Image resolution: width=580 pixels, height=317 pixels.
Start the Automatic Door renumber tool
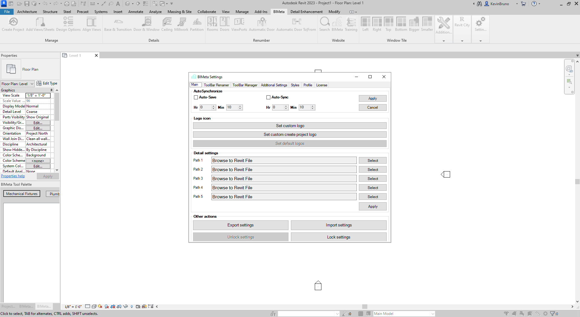click(262, 24)
